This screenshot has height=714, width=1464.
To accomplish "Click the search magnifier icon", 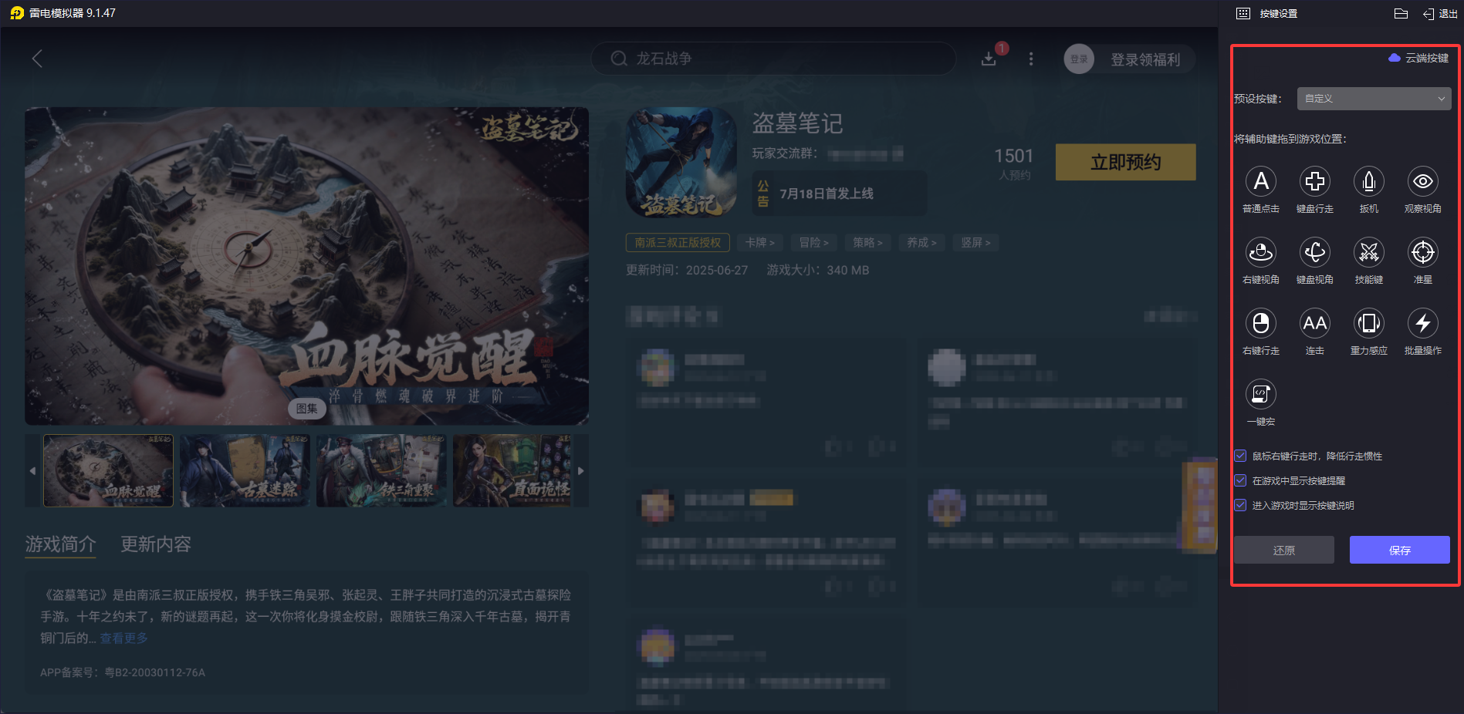I will 619,59.
